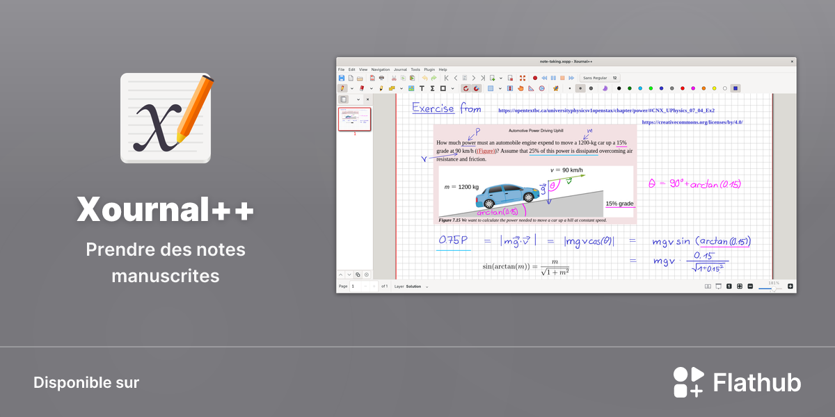This screenshot has width=835, height=417.
Task: Click the Print icon
Action: click(x=381, y=78)
